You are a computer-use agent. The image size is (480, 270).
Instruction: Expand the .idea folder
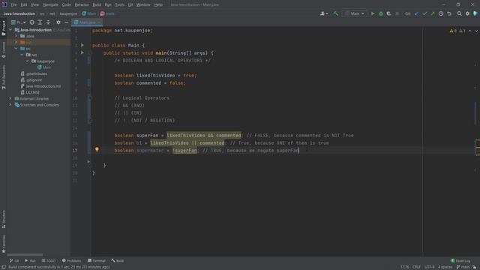pyautogui.click(x=16, y=36)
